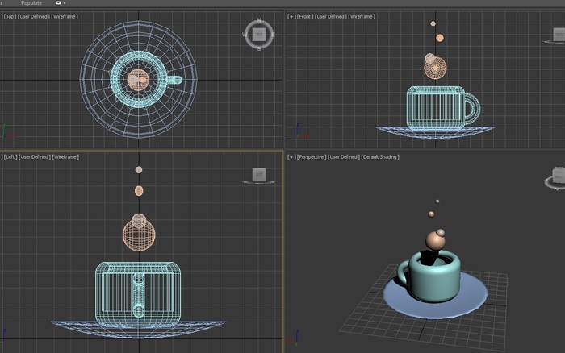
Task: Open the [Perspective] view label menu
Action: (311, 156)
